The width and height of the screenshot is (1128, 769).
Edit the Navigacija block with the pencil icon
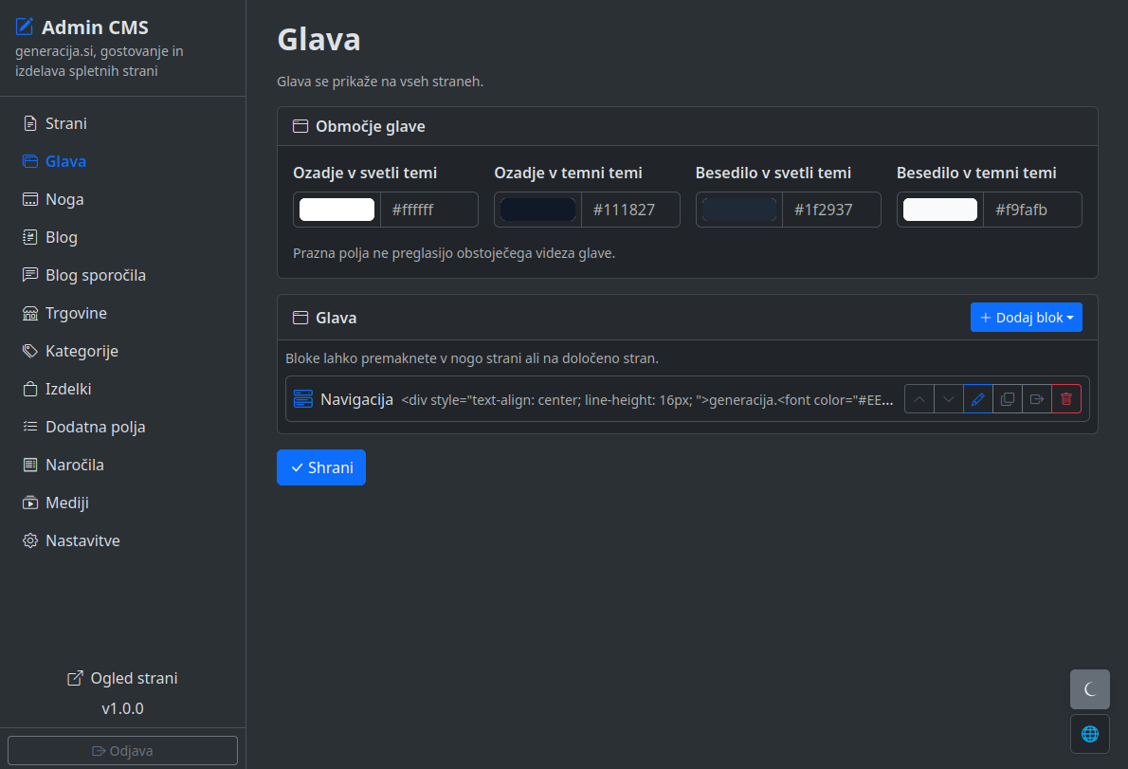coord(977,399)
